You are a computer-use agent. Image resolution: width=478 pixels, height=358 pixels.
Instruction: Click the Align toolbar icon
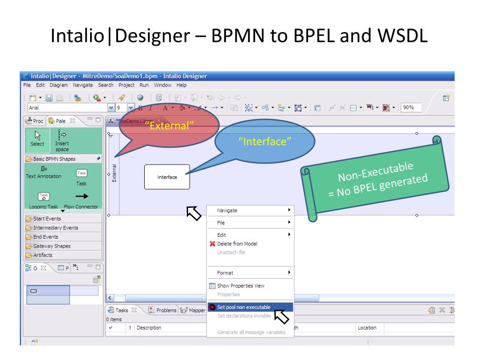281,108
